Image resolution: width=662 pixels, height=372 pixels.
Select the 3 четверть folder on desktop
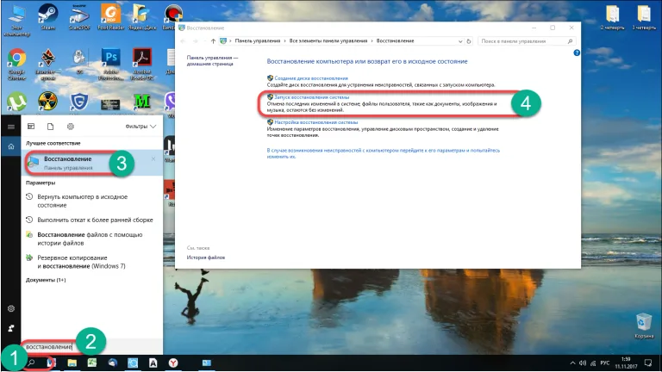[x=644, y=17]
